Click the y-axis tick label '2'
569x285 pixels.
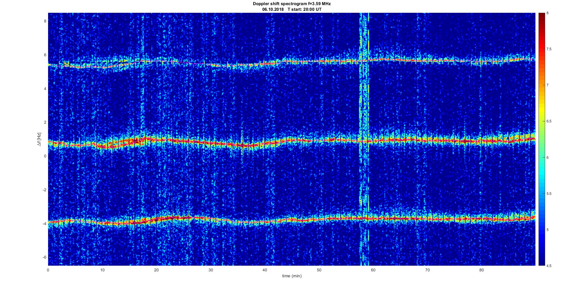(45, 122)
